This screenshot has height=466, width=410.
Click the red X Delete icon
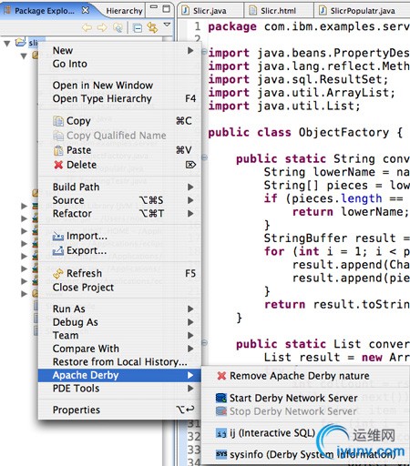(58, 165)
